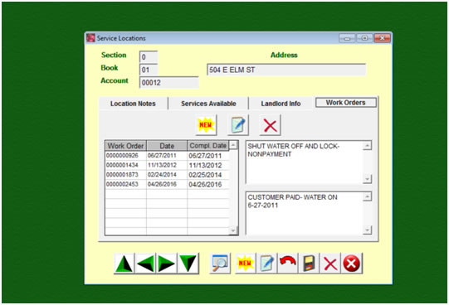The width and height of the screenshot is (449, 305).
Task: Delete service location with bottom red X
Action: point(330,264)
